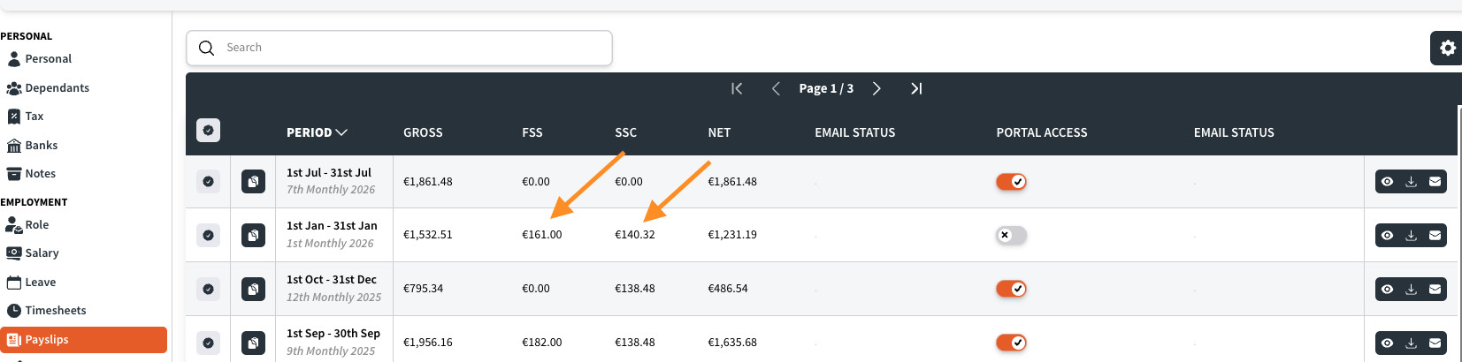Select the 1st Jul - 31st Jul row checkbox
The width and height of the screenshot is (1462, 362).
tap(208, 182)
